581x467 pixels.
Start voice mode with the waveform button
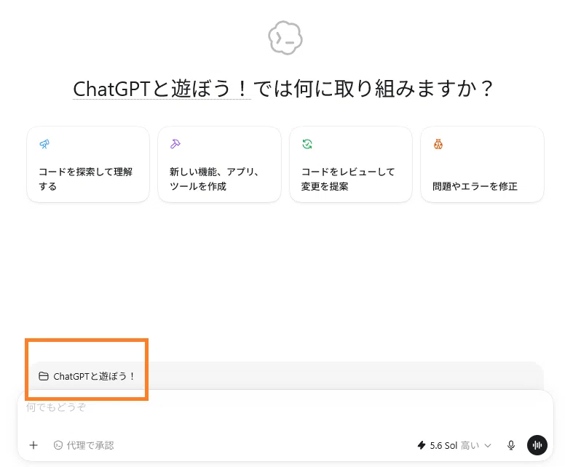(537, 445)
